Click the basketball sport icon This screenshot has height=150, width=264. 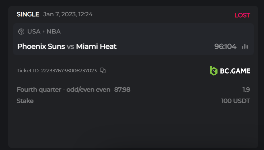(21, 32)
